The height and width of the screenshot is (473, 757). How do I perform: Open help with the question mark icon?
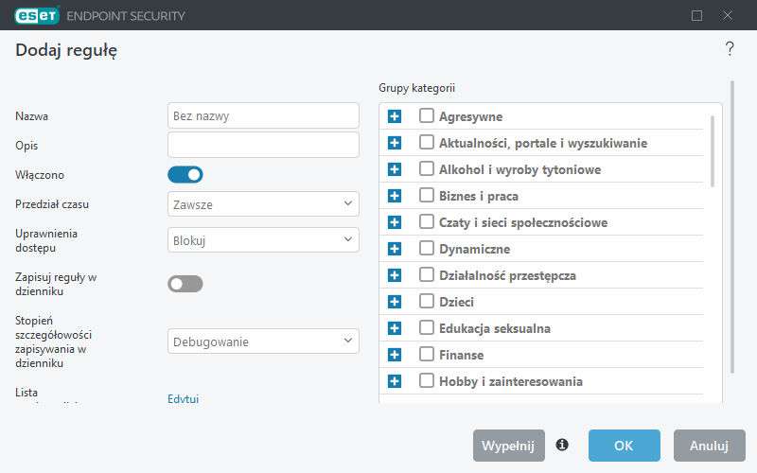click(730, 49)
